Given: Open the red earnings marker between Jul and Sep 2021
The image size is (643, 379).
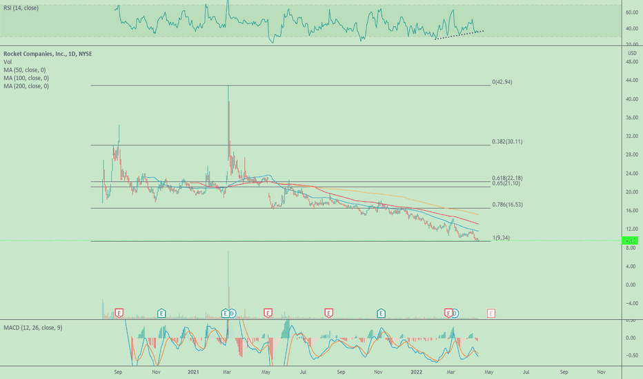Looking at the screenshot, I should [328, 314].
